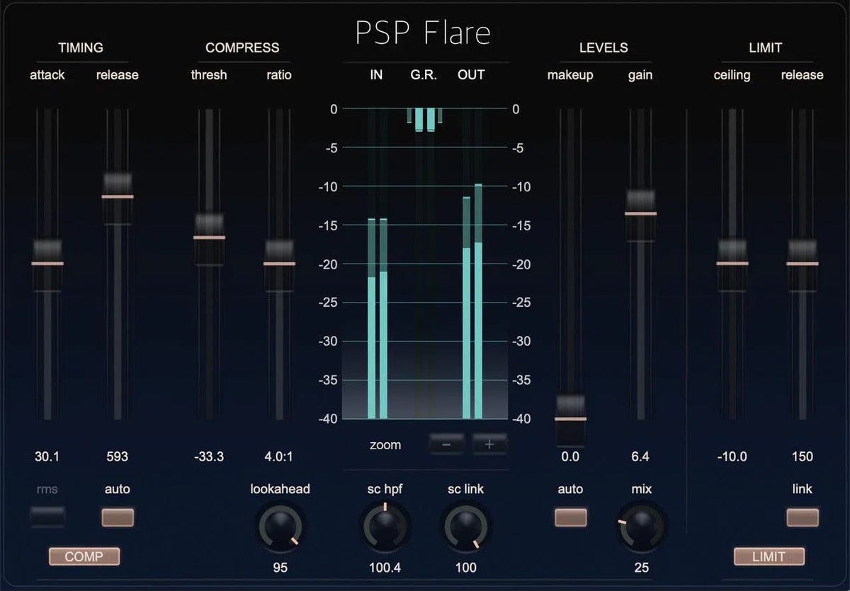The image size is (850, 591).
Task: Click the meter zoom plus button
Action: point(488,443)
